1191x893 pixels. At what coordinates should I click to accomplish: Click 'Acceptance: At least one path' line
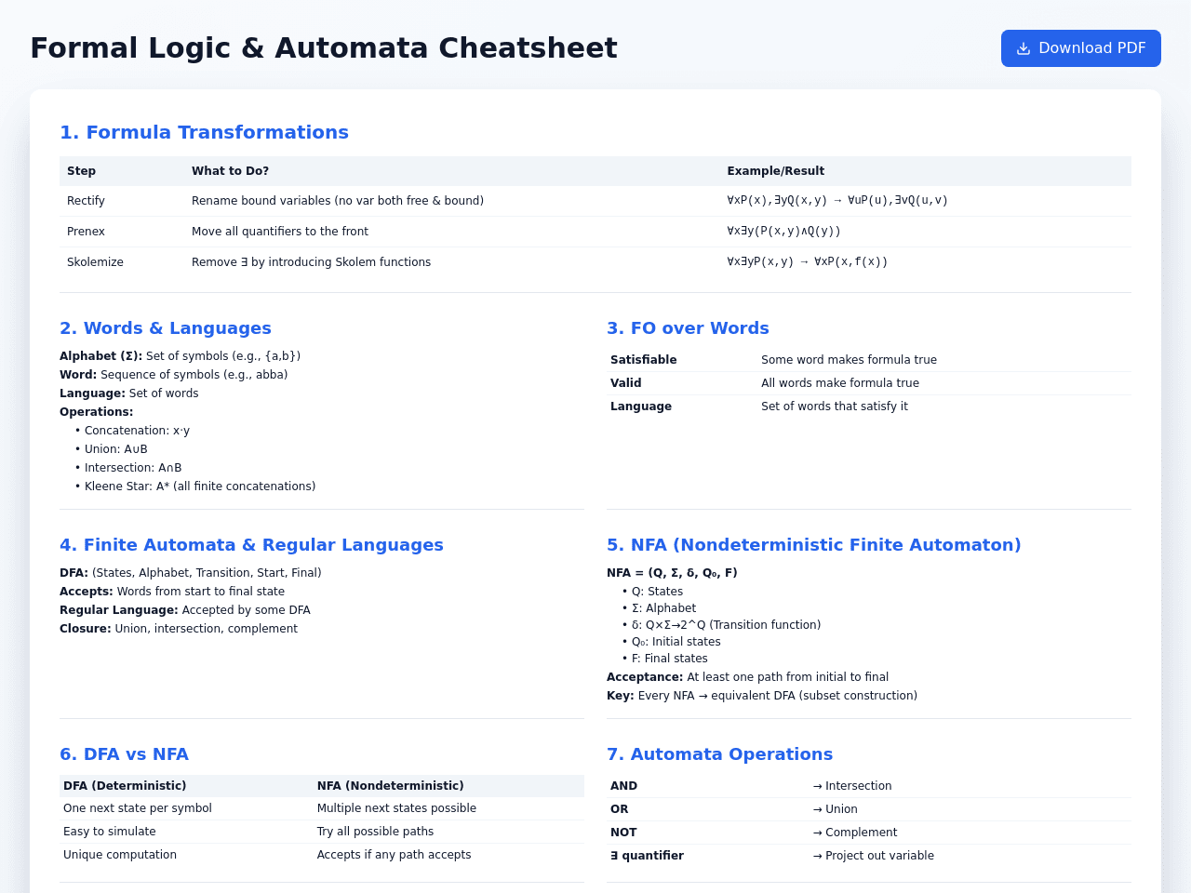pos(747,677)
